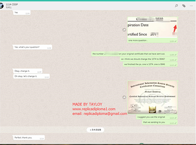Click the unread message indicator pill
The image size is (196, 145).
coord(95,130)
